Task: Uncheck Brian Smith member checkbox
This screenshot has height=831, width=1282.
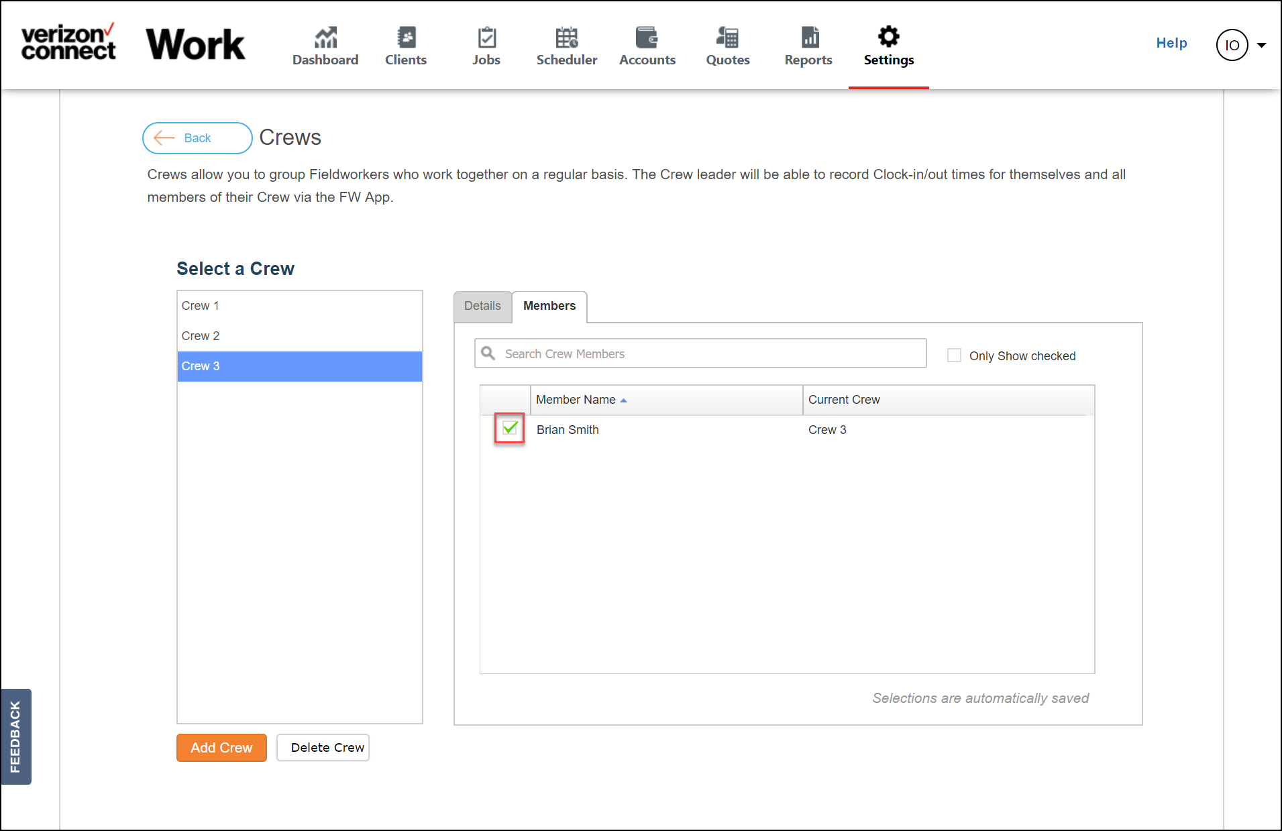Action: point(510,428)
